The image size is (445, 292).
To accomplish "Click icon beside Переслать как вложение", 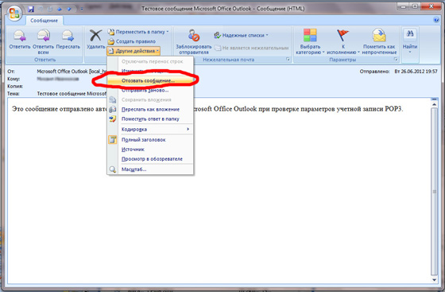I will 113,109.
